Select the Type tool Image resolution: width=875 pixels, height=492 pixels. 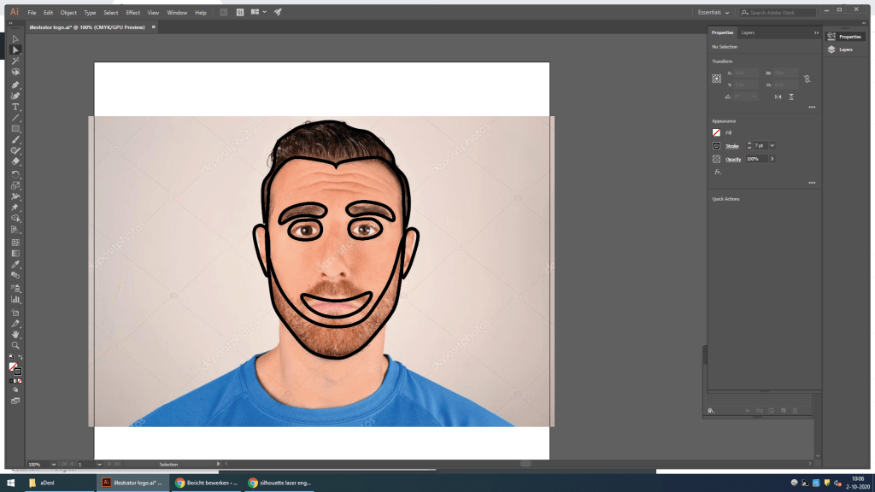pyautogui.click(x=15, y=107)
